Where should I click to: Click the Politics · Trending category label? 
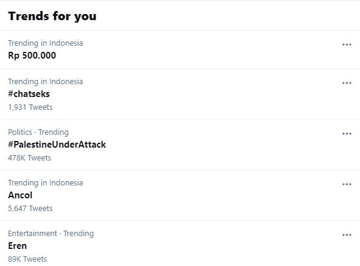click(x=38, y=132)
